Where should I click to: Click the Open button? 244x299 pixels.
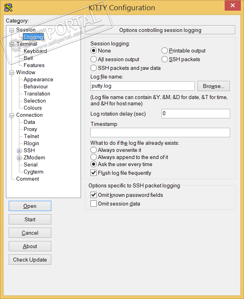pos(30,206)
